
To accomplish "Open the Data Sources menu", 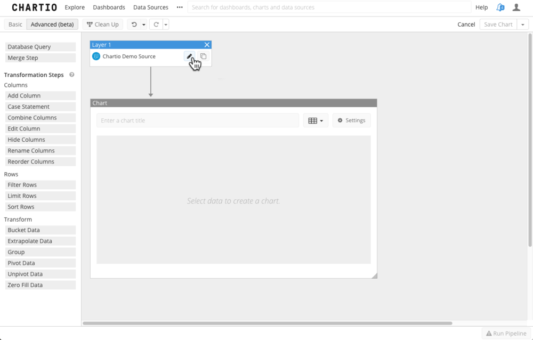I will click(x=151, y=7).
